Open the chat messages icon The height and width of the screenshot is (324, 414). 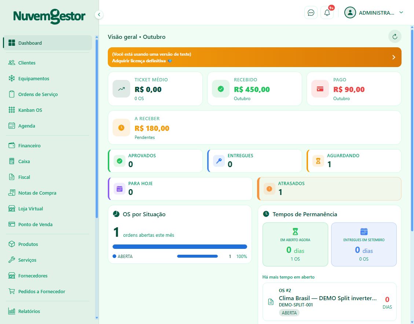311,13
